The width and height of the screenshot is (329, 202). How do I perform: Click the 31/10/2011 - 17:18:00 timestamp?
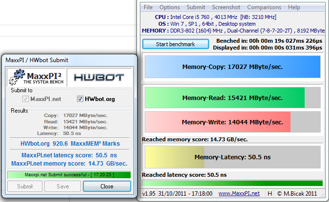[185, 194]
